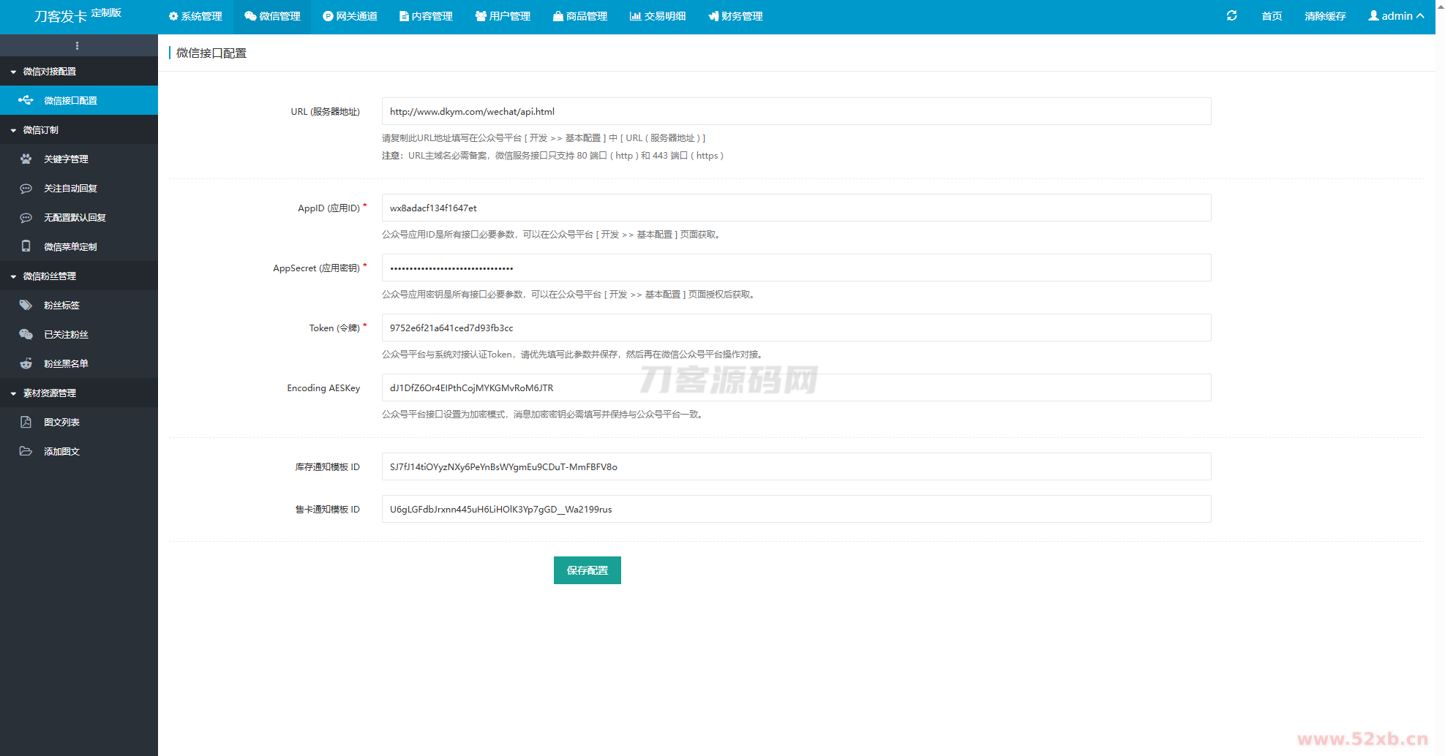Click the WeChat icon beside 已关注粉丝

pyautogui.click(x=26, y=334)
